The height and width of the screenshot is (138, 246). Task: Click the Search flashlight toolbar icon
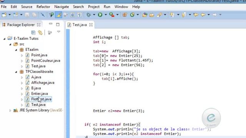click(160, 15)
